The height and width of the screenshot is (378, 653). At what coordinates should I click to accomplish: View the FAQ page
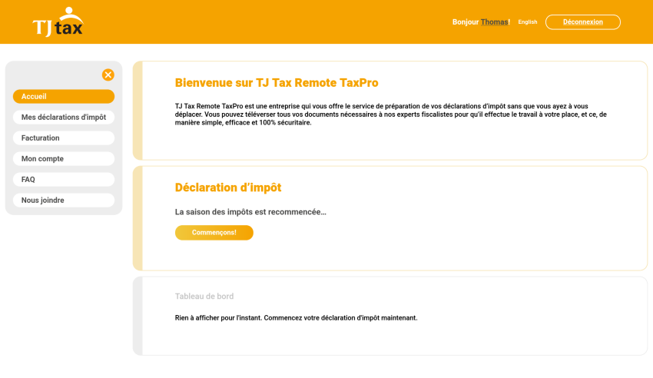pos(64,180)
